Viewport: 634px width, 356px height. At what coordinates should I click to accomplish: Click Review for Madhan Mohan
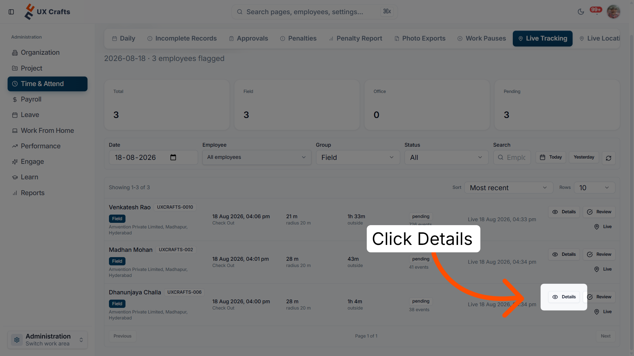click(599, 254)
